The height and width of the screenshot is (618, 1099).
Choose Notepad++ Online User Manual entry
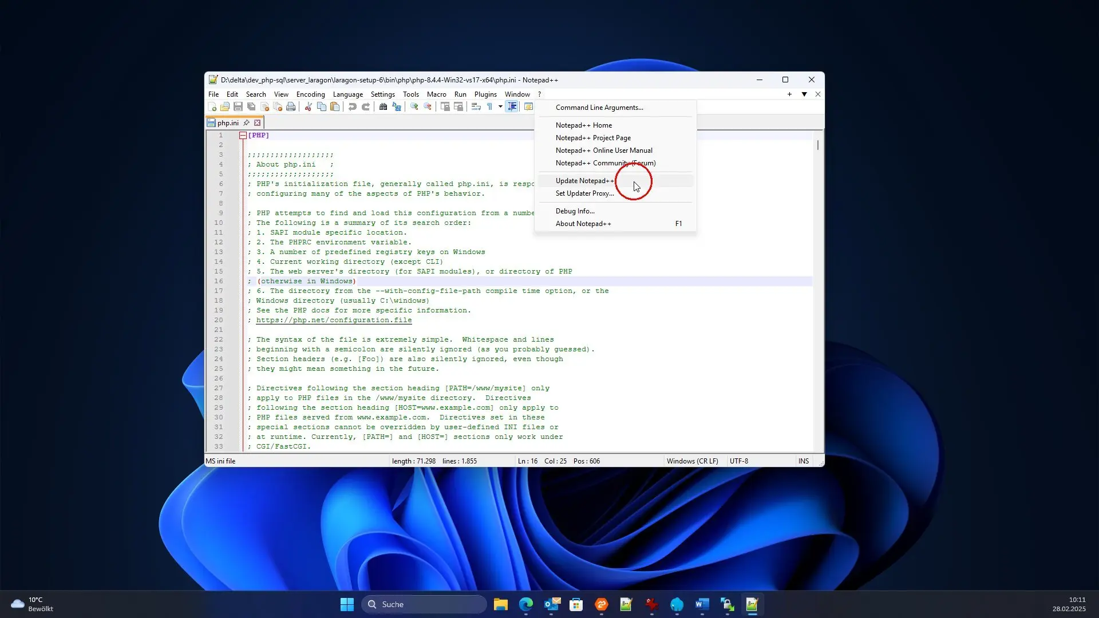tap(615, 150)
